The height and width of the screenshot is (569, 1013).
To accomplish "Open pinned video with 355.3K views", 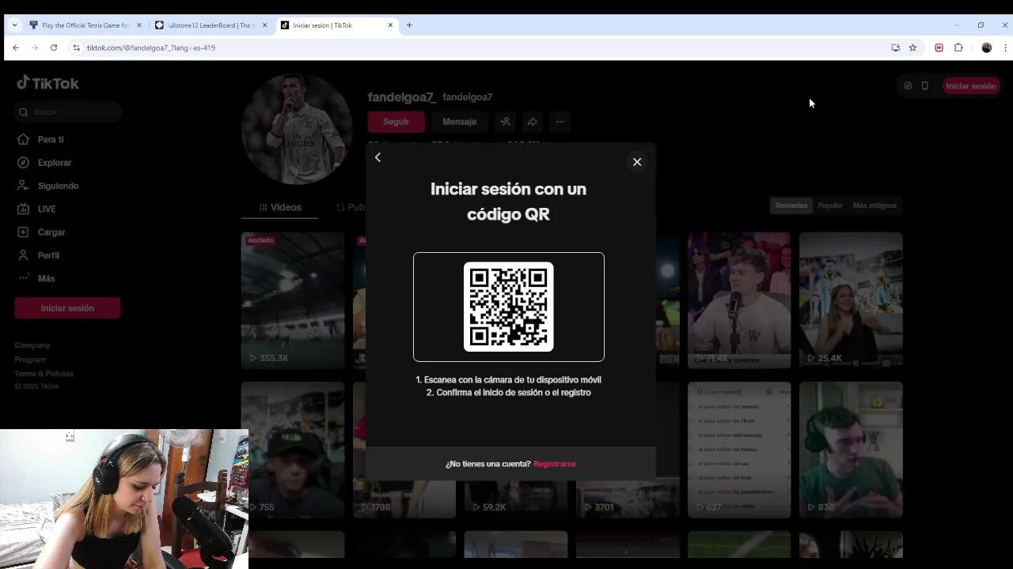I will click(x=293, y=300).
